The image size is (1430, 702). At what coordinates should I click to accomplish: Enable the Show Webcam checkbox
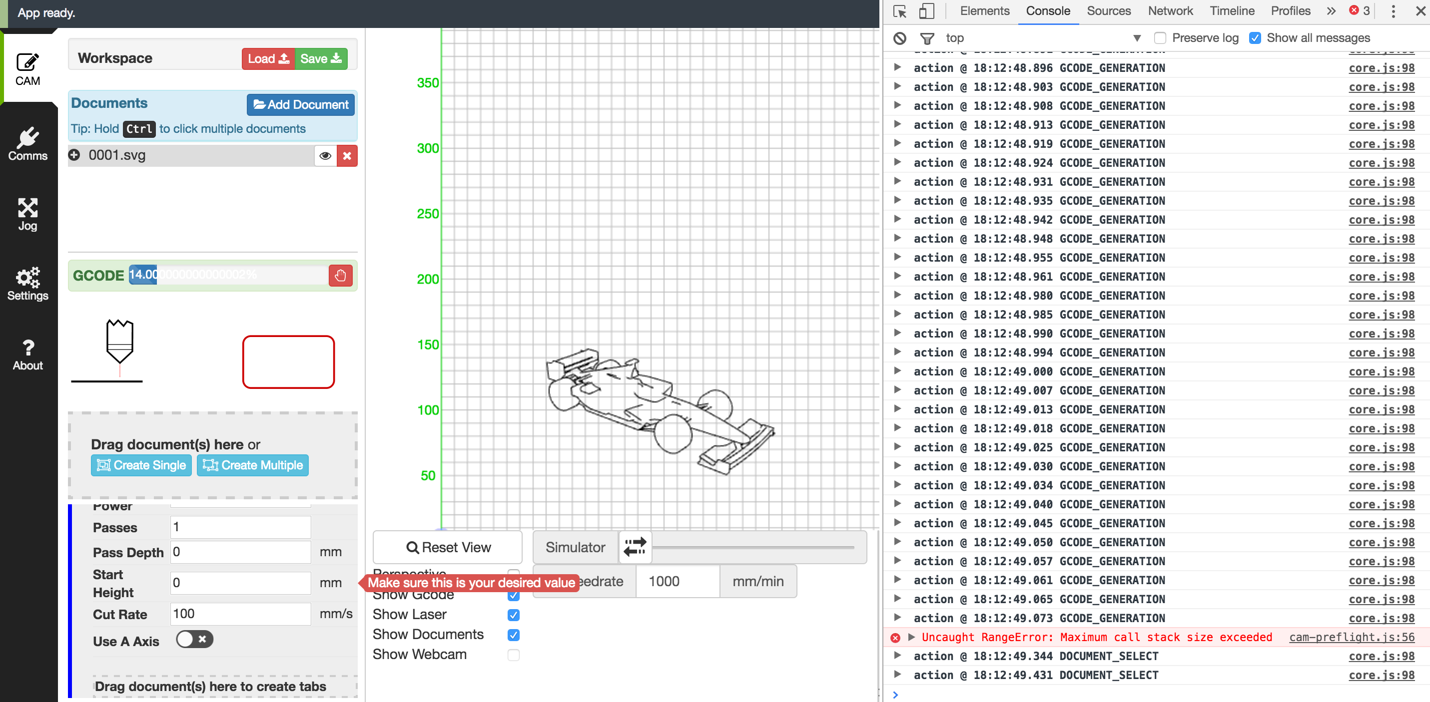[x=514, y=655]
